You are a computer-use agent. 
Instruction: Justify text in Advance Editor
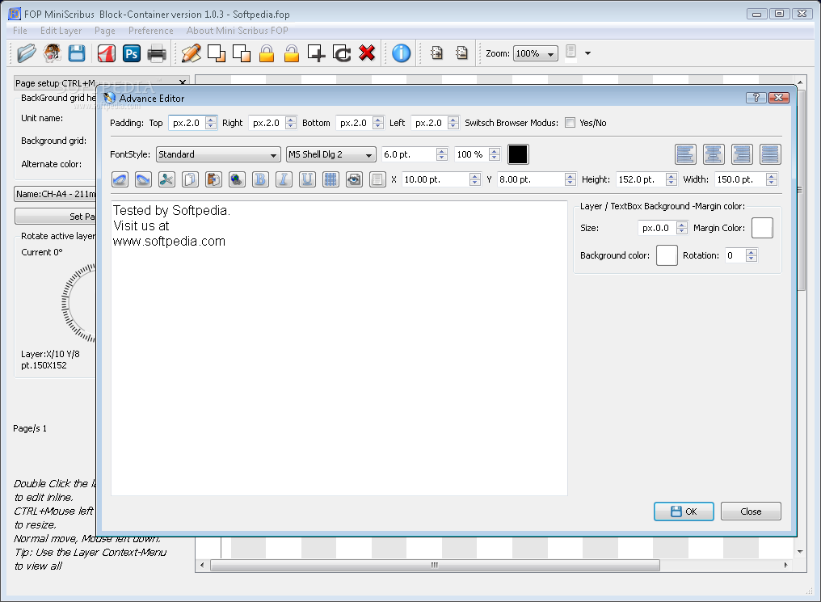pos(770,154)
